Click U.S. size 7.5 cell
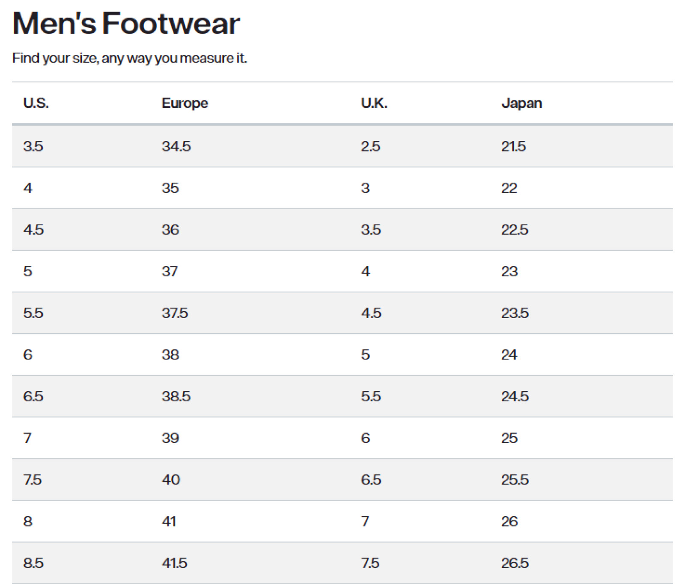The height and width of the screenshot is (584, 685). (32, 480)
